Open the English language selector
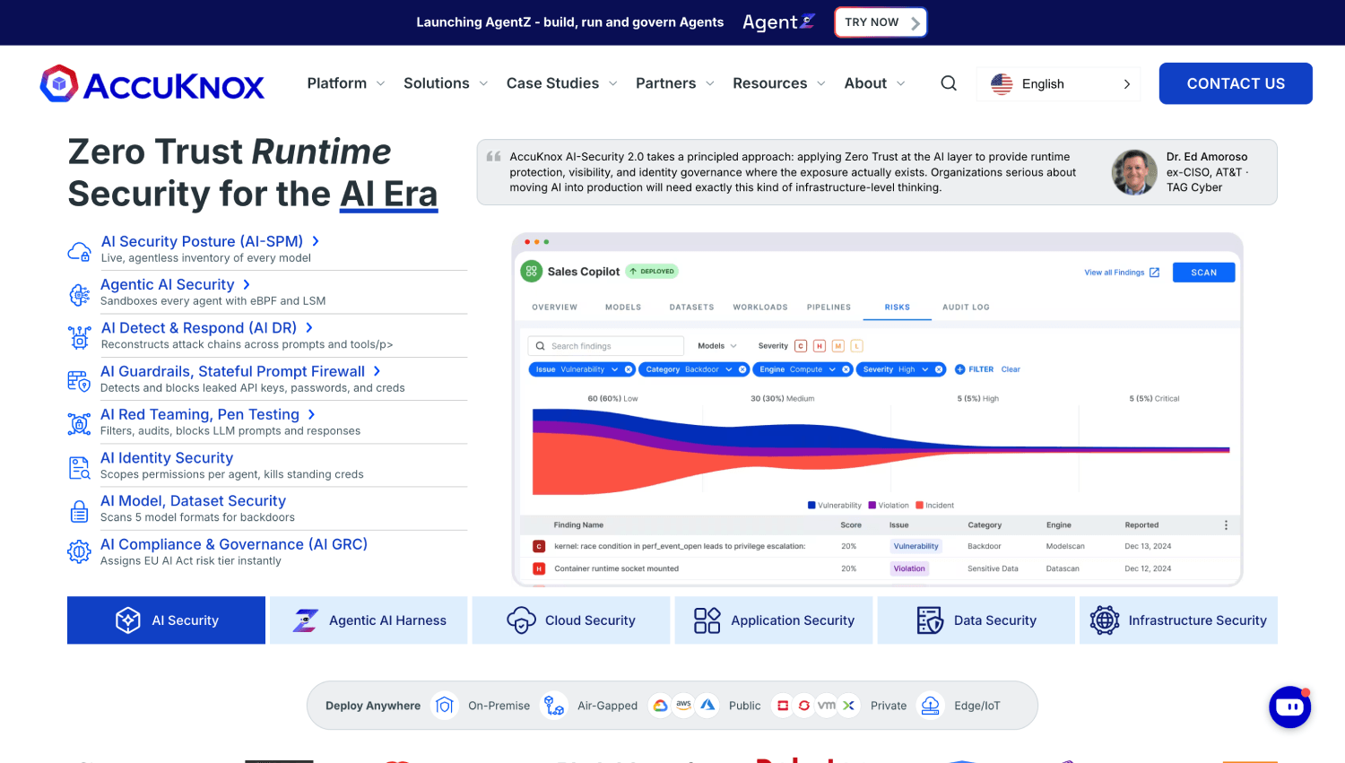 (1058, 84)
